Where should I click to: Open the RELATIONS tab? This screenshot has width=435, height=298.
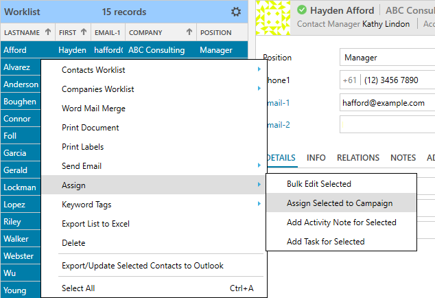357,157
